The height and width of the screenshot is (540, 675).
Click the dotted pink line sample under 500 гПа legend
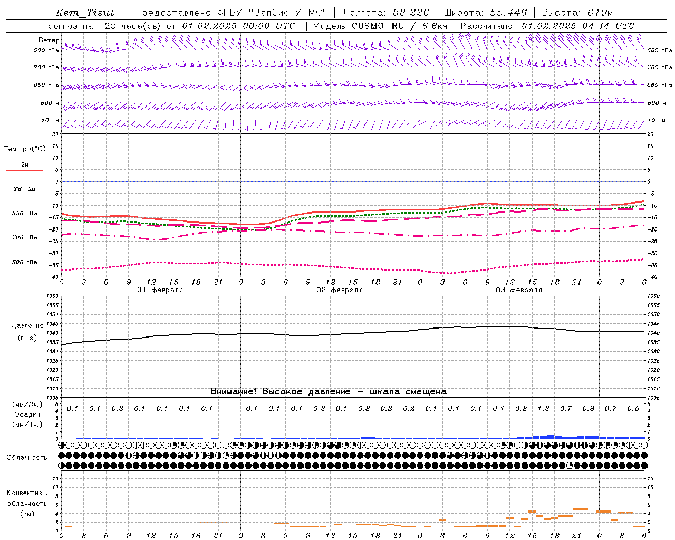tap(23, 268)
